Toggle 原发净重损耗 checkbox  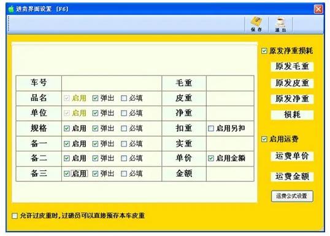tap(264, 51)
